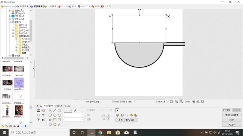Select the line drawing tool
The width and height of the screenshot is (243, 136).
55,111
